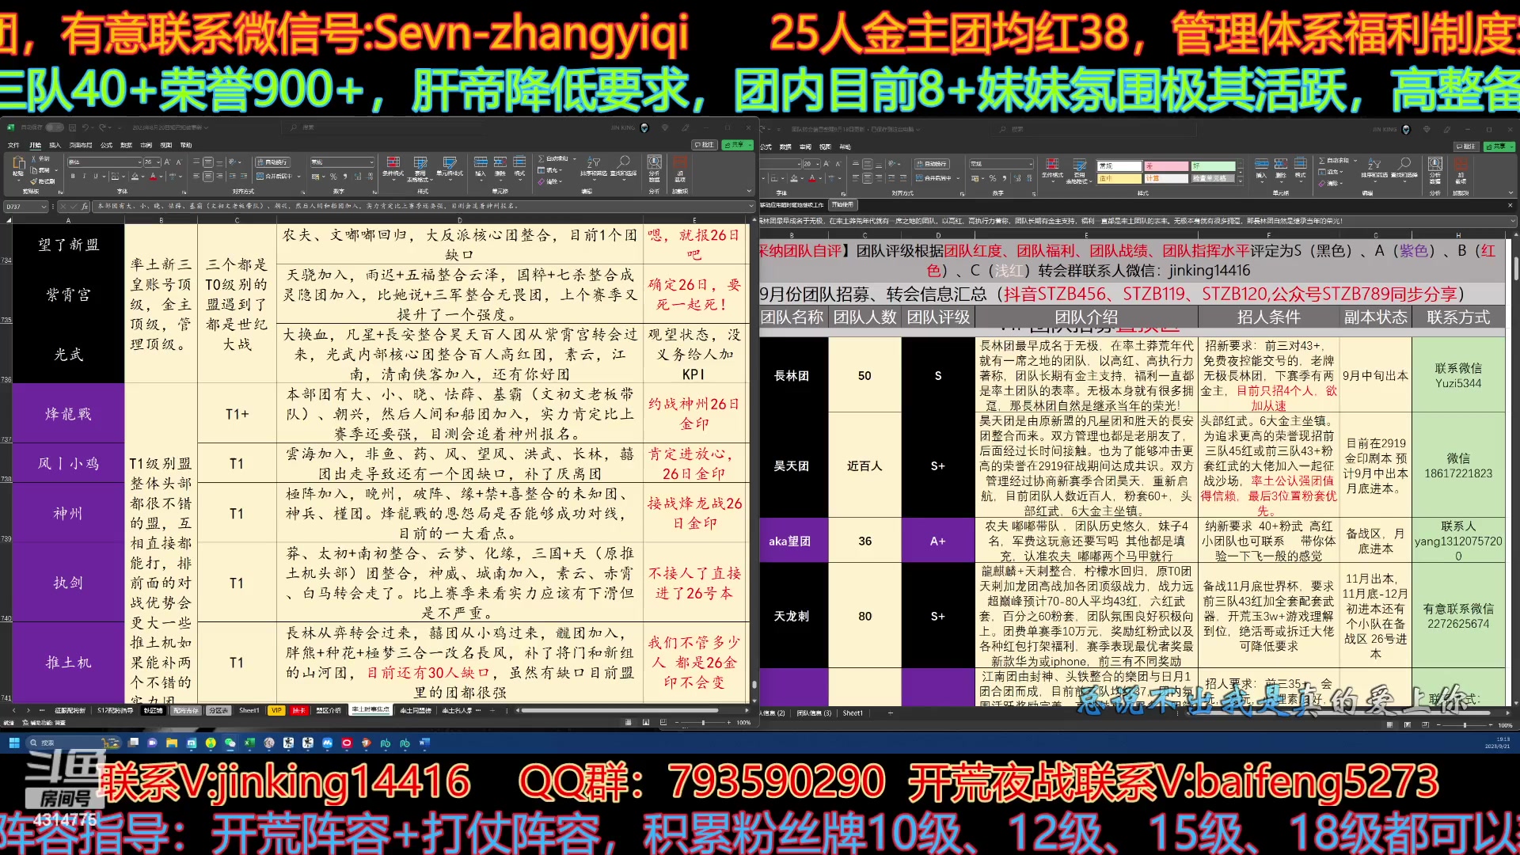Select 盟区介绍 sheet tab
Screen dimensions: 1520x855
point(329,710)
